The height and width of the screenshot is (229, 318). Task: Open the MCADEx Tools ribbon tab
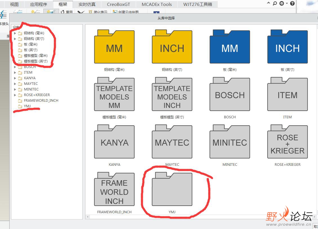pyautogui.click(x=157, y=4)
